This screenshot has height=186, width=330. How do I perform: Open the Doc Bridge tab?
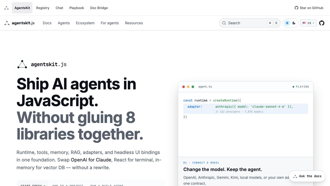tap(99, 8)
